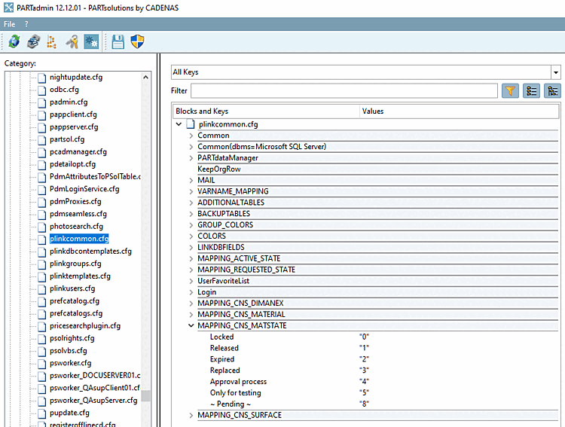Click the PARTadmin application icon in title bar
This screenshot has height=427, width=565.
(x=8, y=8)
